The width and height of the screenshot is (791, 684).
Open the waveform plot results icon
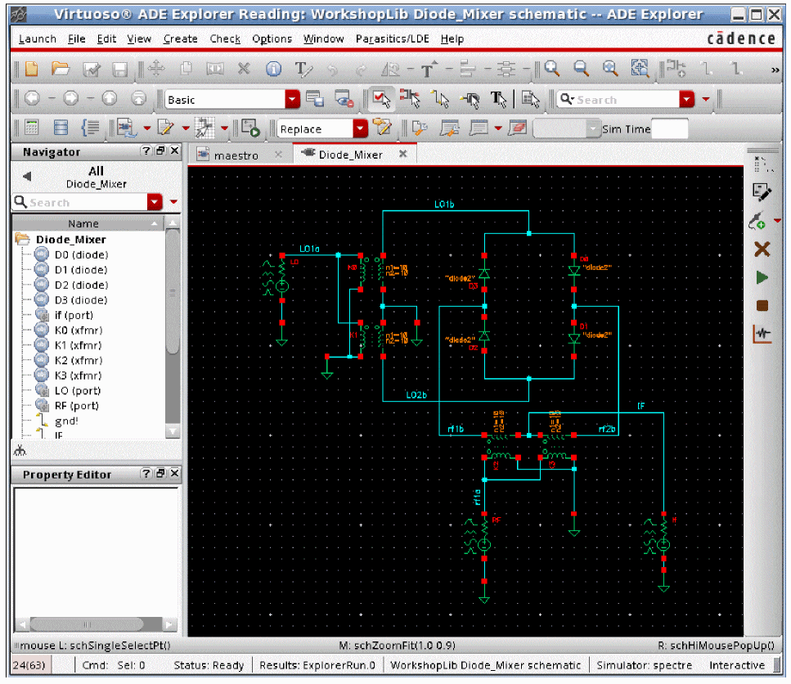[762, 334]
